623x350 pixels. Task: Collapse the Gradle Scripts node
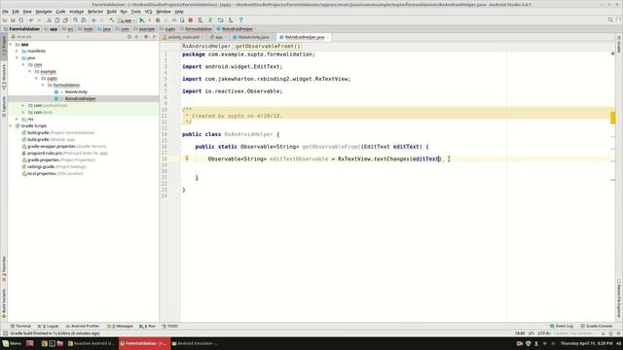[x=11, y=125]
